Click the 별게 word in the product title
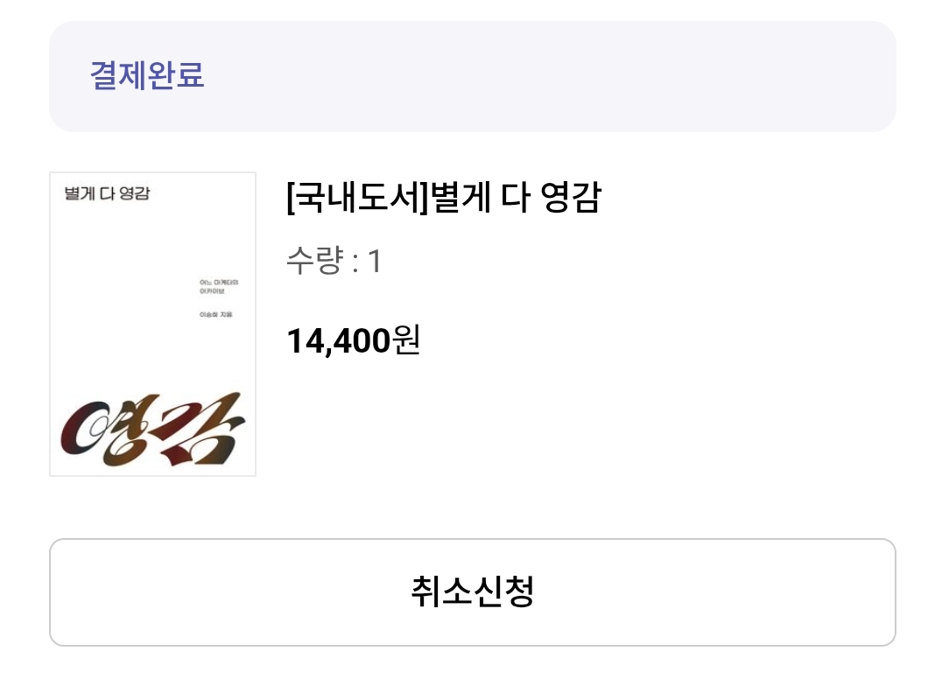The width and height of the screenshot is (942, 693). 460,197
